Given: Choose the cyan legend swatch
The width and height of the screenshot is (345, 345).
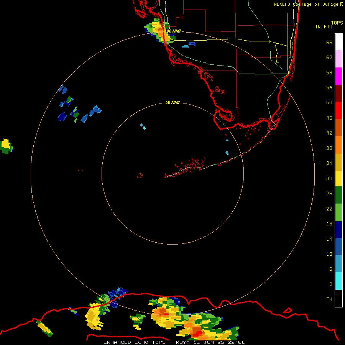Looking at the screenshot, I should click(338, 281).
